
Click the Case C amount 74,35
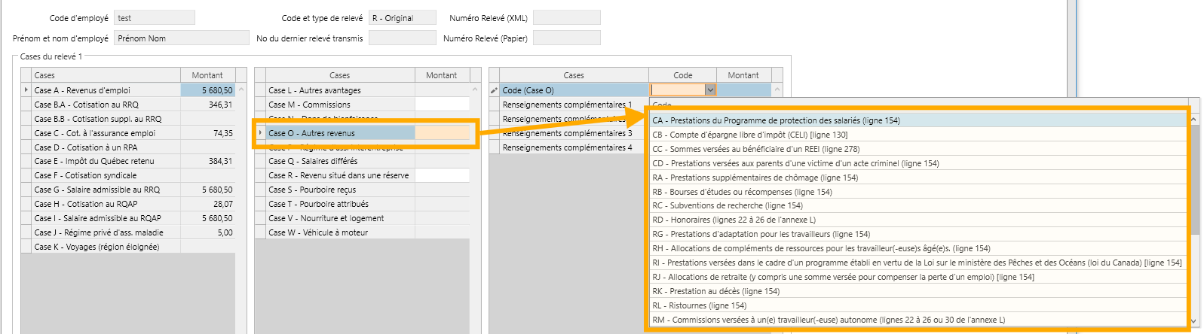(208, 133)
